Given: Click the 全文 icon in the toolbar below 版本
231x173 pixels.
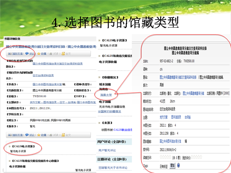Looking at the screenshot, I should (x=63, y=135).
